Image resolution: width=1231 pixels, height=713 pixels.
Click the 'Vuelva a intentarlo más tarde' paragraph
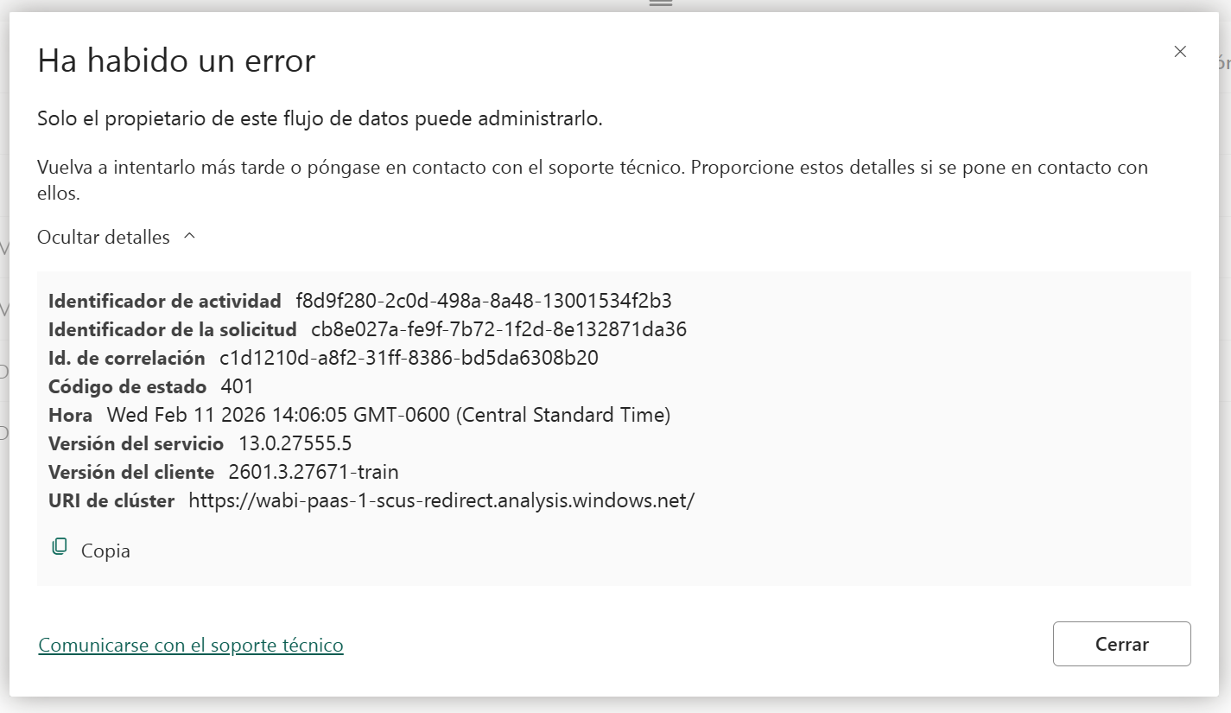point(592,168)
